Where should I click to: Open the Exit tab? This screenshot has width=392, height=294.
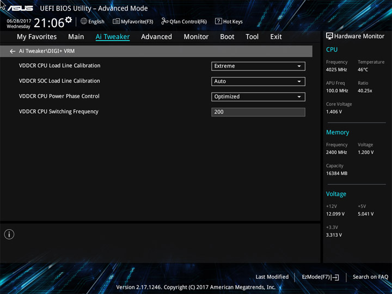(275, 37)
